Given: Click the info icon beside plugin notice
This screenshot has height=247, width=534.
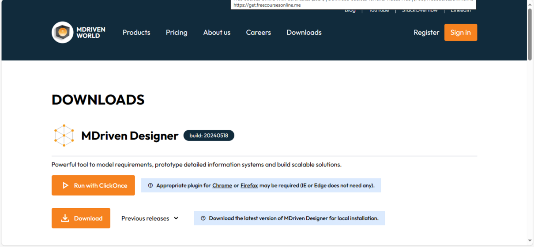Looking at the screenshot, I should [x=150, y=185].
